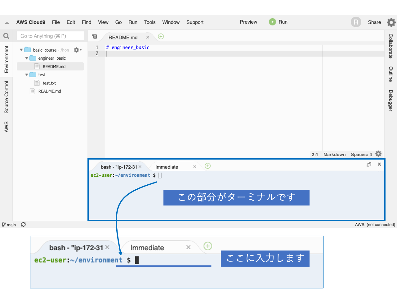Click the Share button
The height and width of the screenshot is (298, 397).
[374, 22]
